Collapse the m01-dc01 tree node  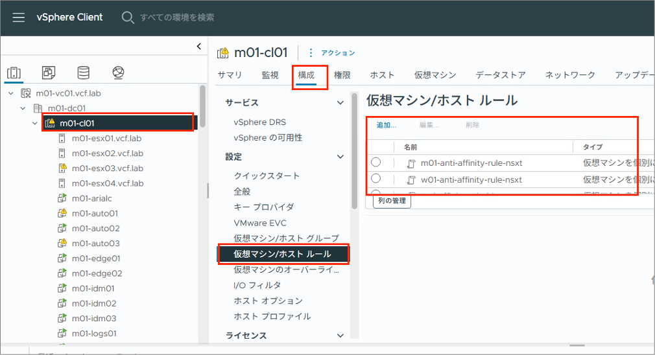click(23, 108)
